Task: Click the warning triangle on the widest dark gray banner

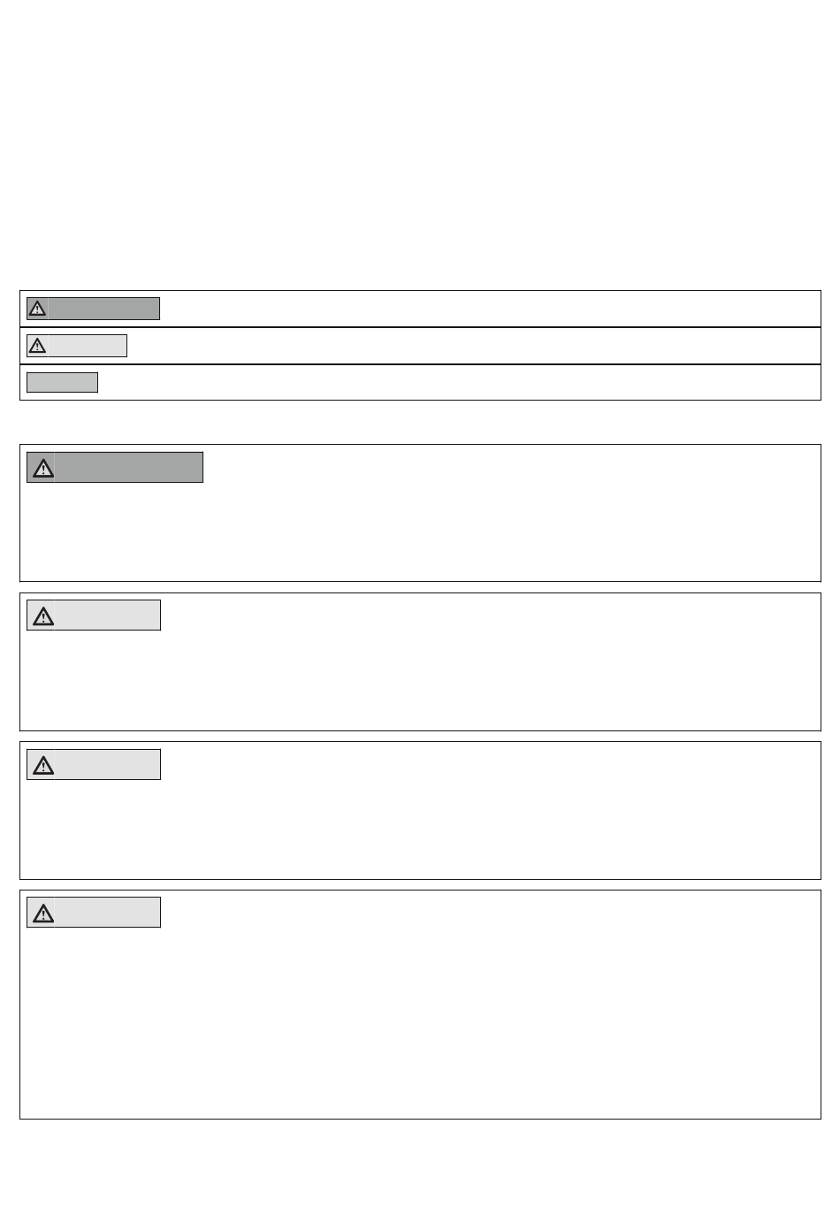Action: tap(43, 468)
